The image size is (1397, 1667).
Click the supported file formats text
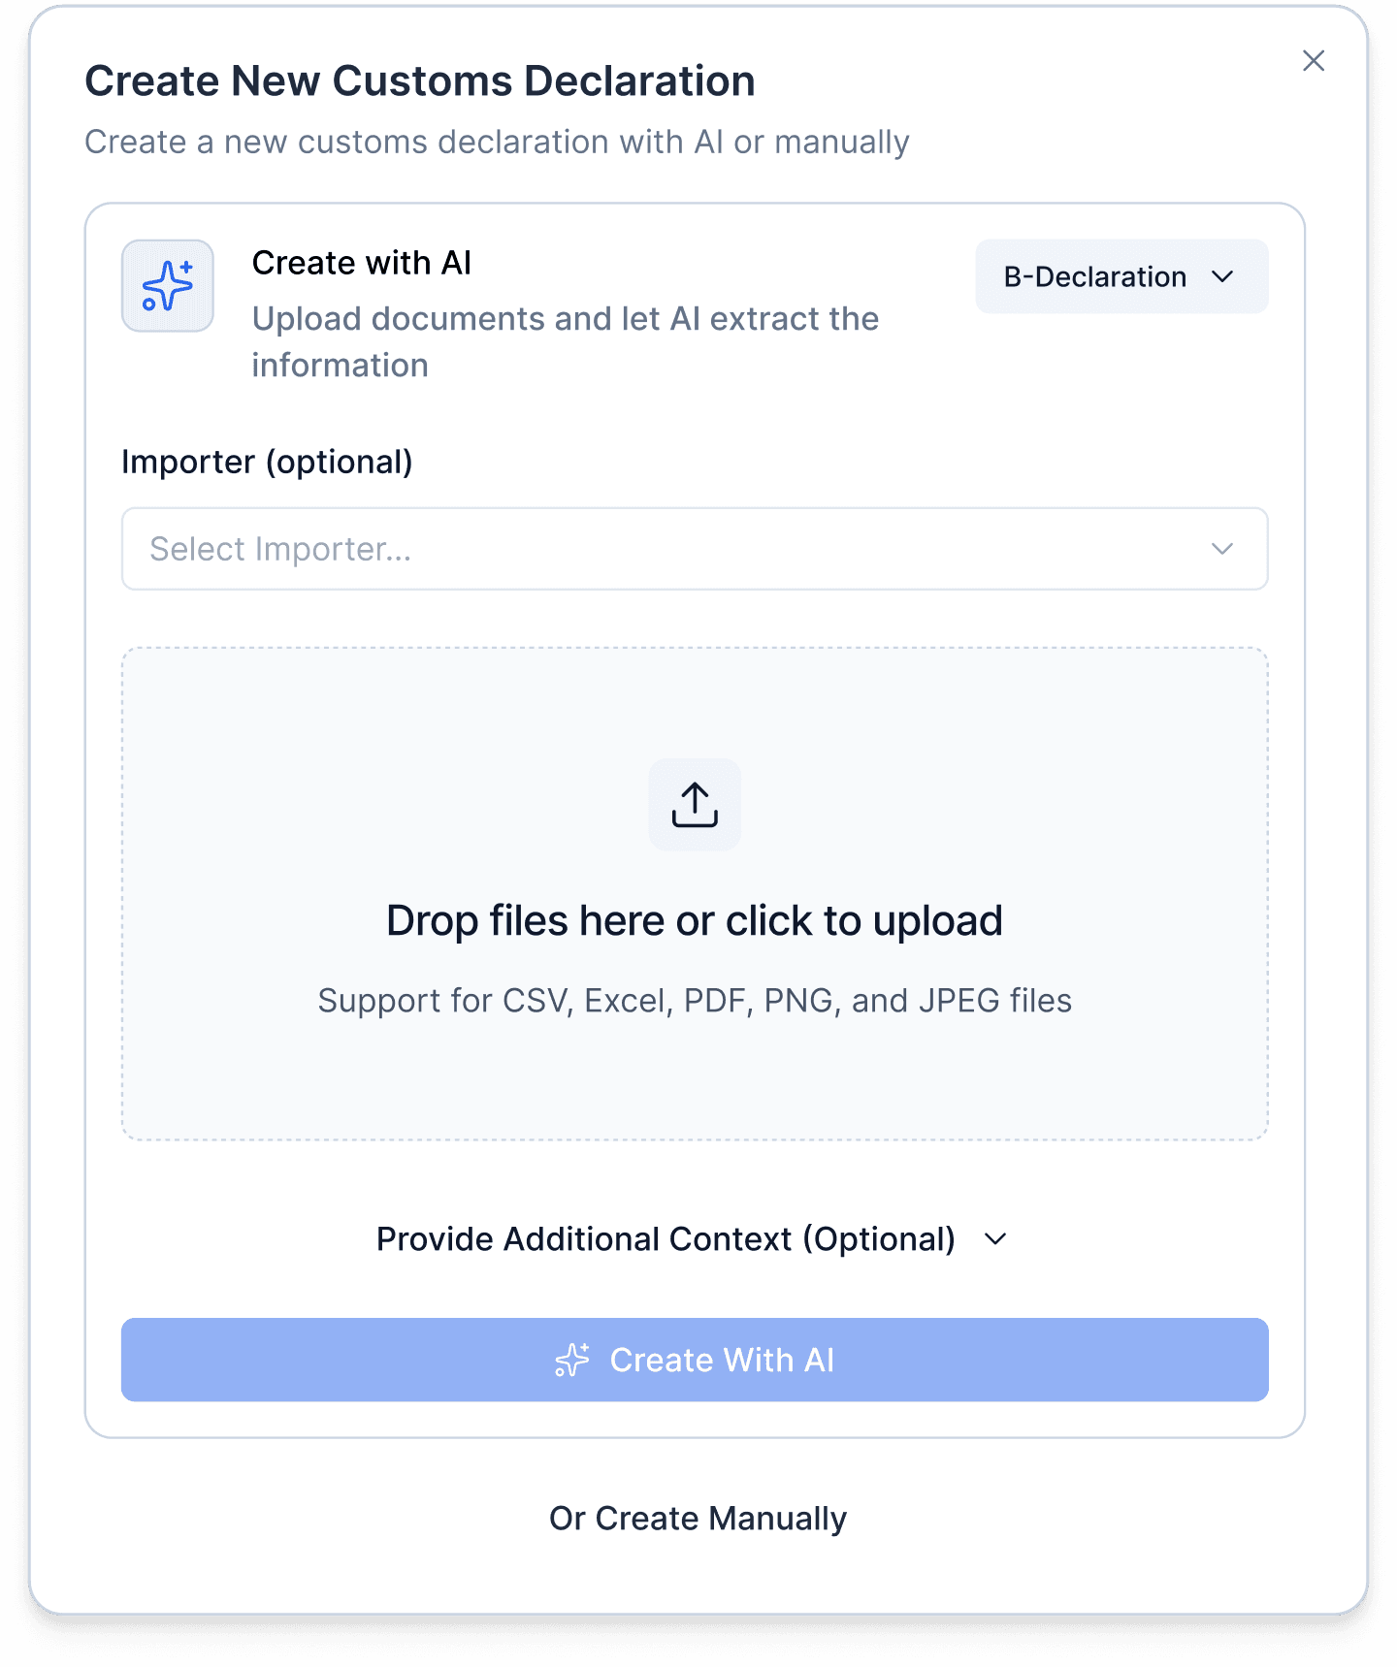point(695,1001)
